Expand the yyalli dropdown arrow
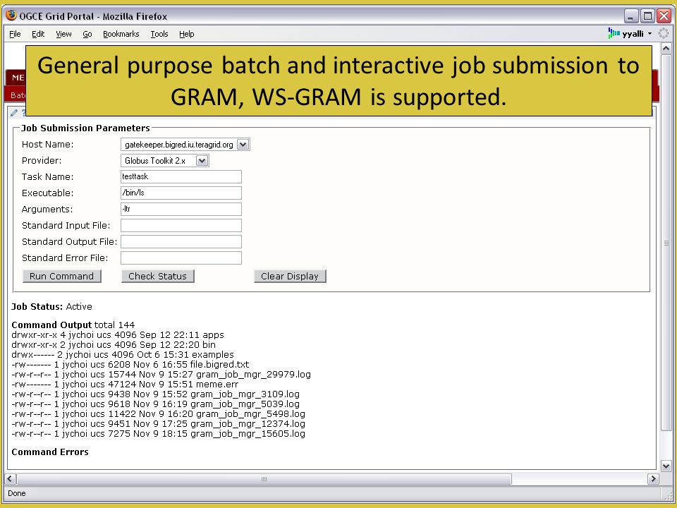 (x=649, y=34)
